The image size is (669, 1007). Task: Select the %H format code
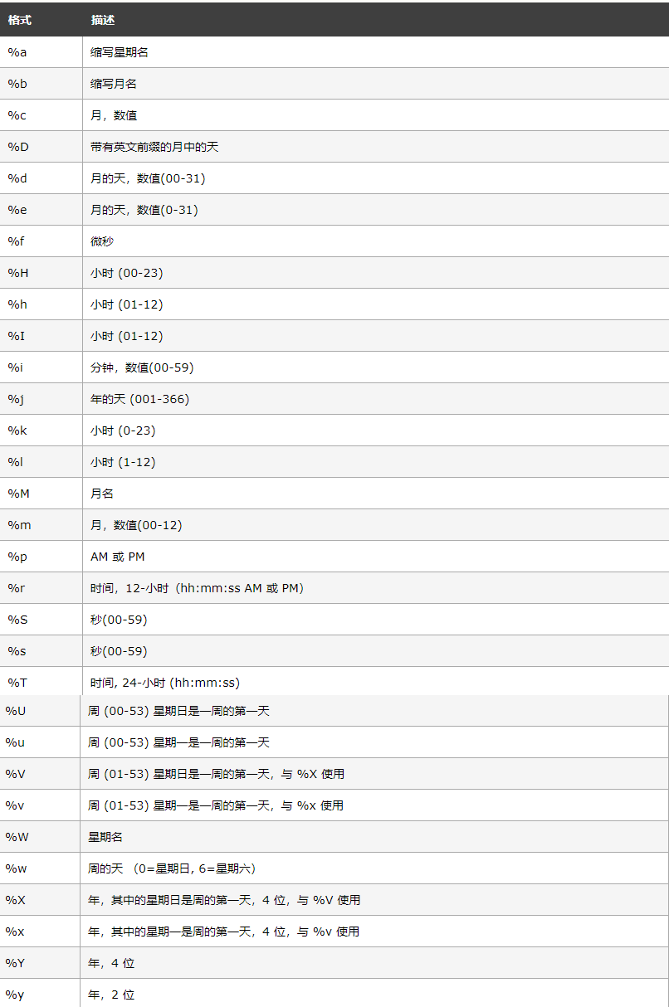click(17, 273)
